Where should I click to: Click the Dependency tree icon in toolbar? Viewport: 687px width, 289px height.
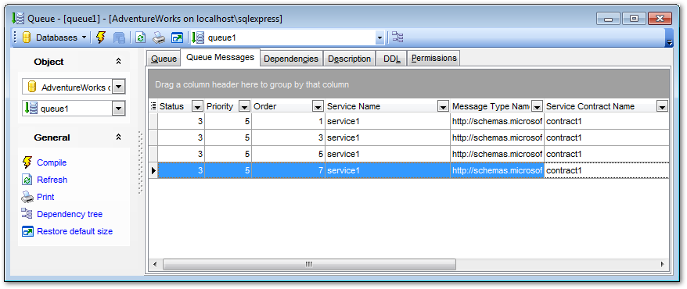(397, 37)
